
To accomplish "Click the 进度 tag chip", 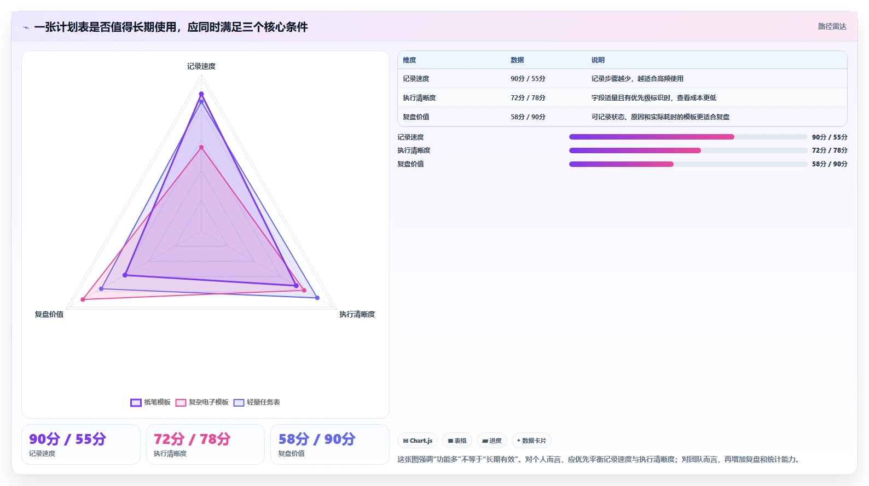I will pos(492,441).
